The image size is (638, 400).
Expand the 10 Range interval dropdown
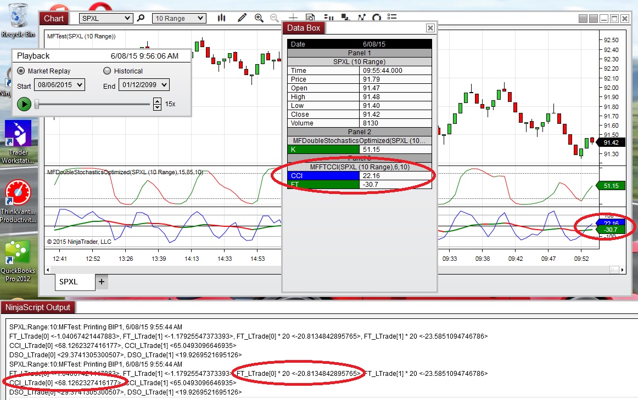click(179, 18)
